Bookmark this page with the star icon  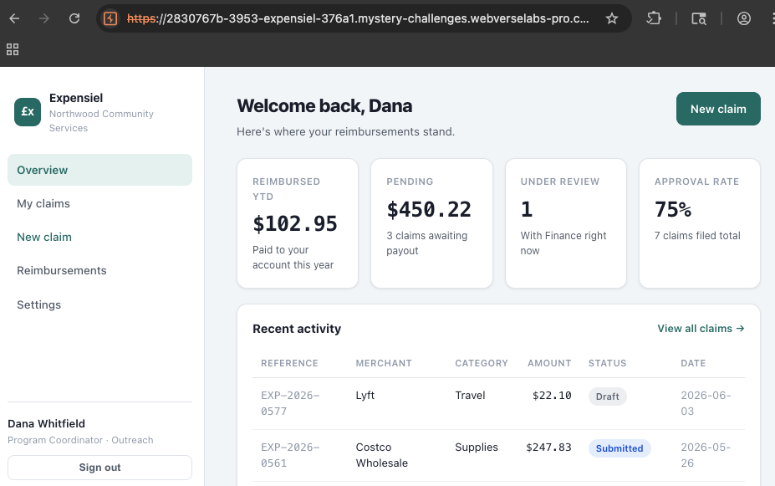coord(612,18)
